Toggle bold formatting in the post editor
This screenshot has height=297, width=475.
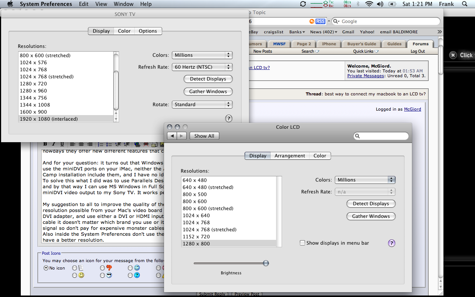pyautogui.click(x=45, y=144)
